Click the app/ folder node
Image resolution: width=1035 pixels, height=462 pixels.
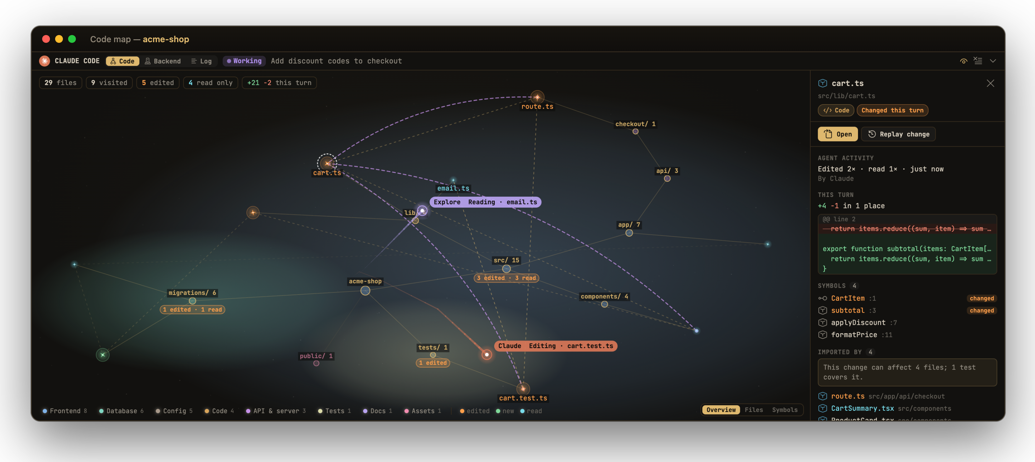(629, 233)
